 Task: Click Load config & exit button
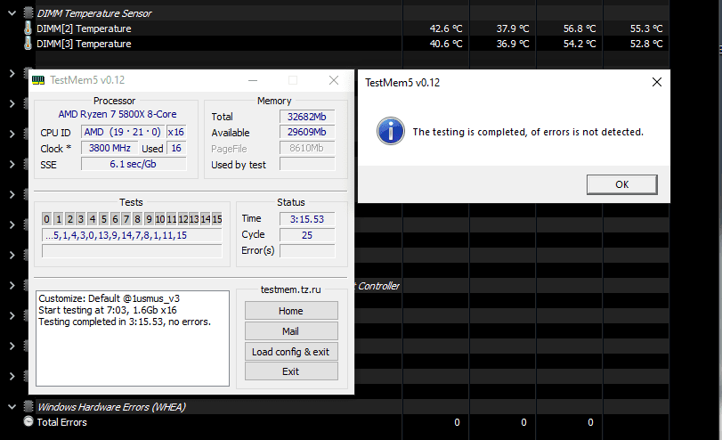[291, 352]
